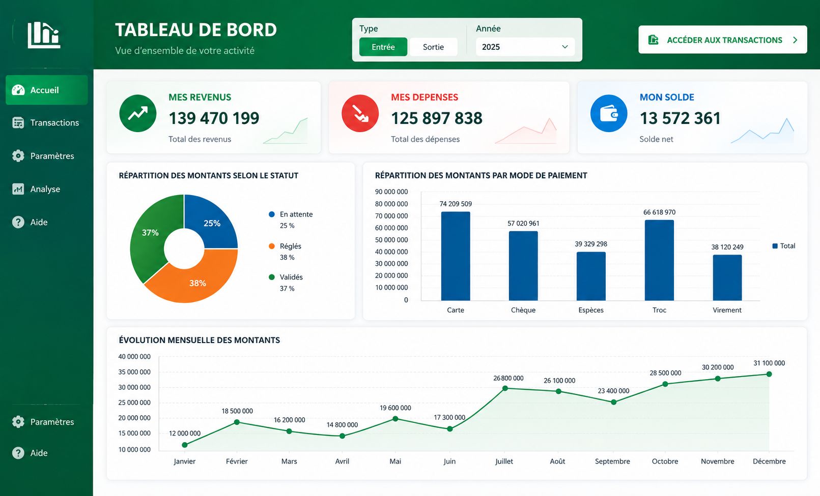Click the dashboard logo chart icon
Screen dimensions: 820x496
click(x=44, y=35)
